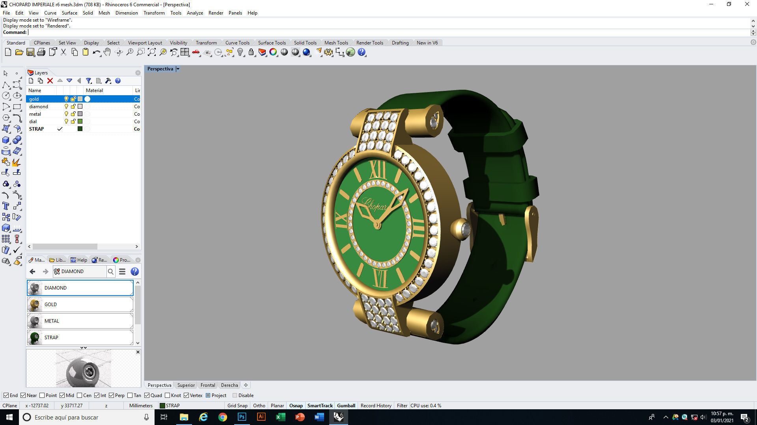The image size is (757, 425).
Task: Enable the Tan osnap checkbox
Action: 130,395
